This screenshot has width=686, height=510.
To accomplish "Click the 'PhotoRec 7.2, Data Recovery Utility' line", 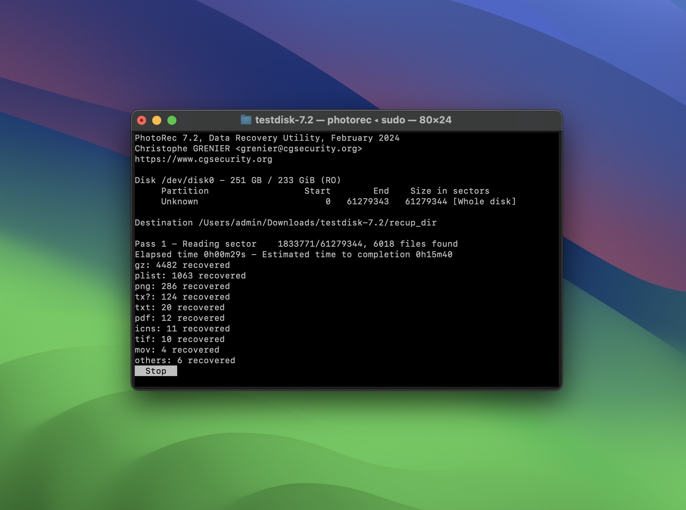I will (267, 138).
